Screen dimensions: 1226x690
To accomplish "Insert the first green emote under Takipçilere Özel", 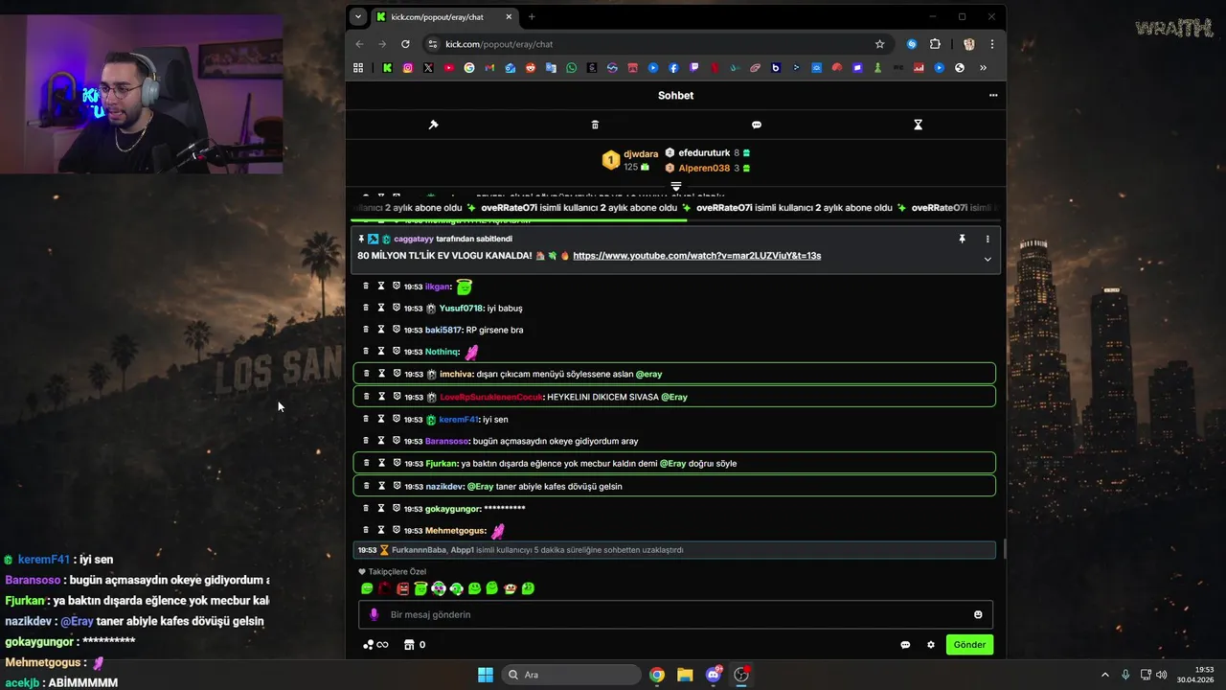I will [367, 588].
